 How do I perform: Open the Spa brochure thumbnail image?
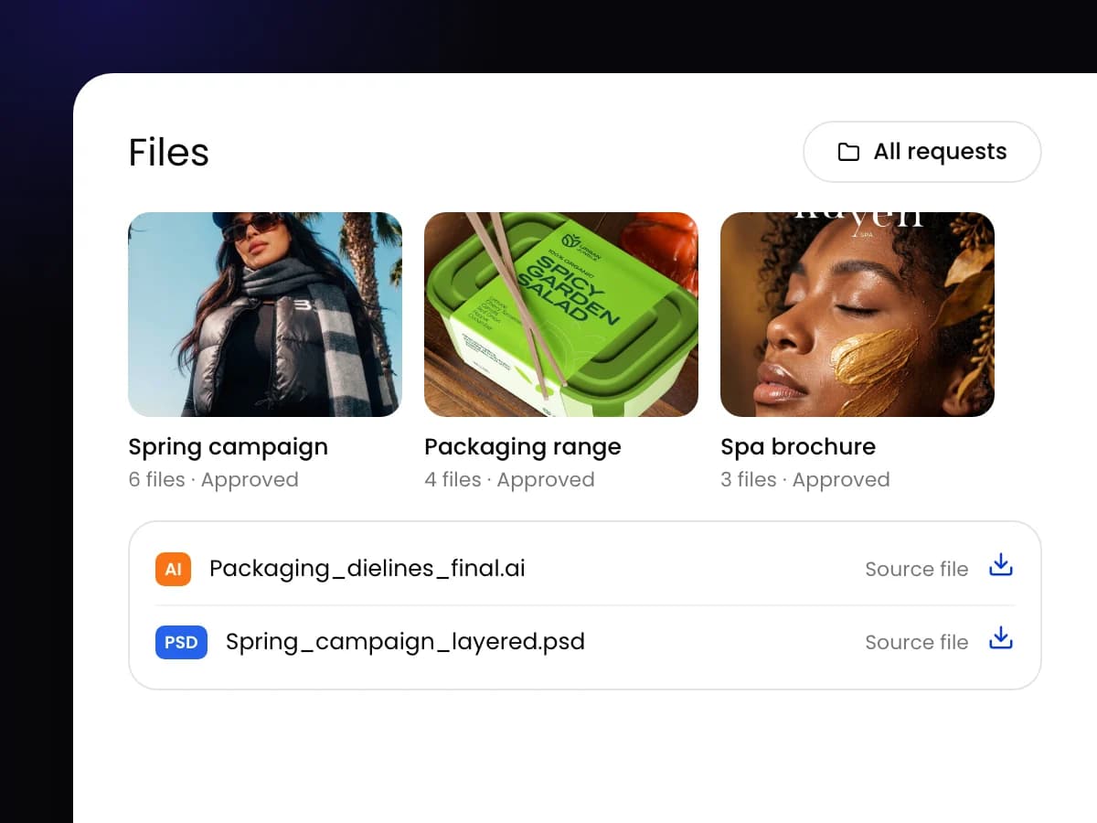tap(857, 315)
